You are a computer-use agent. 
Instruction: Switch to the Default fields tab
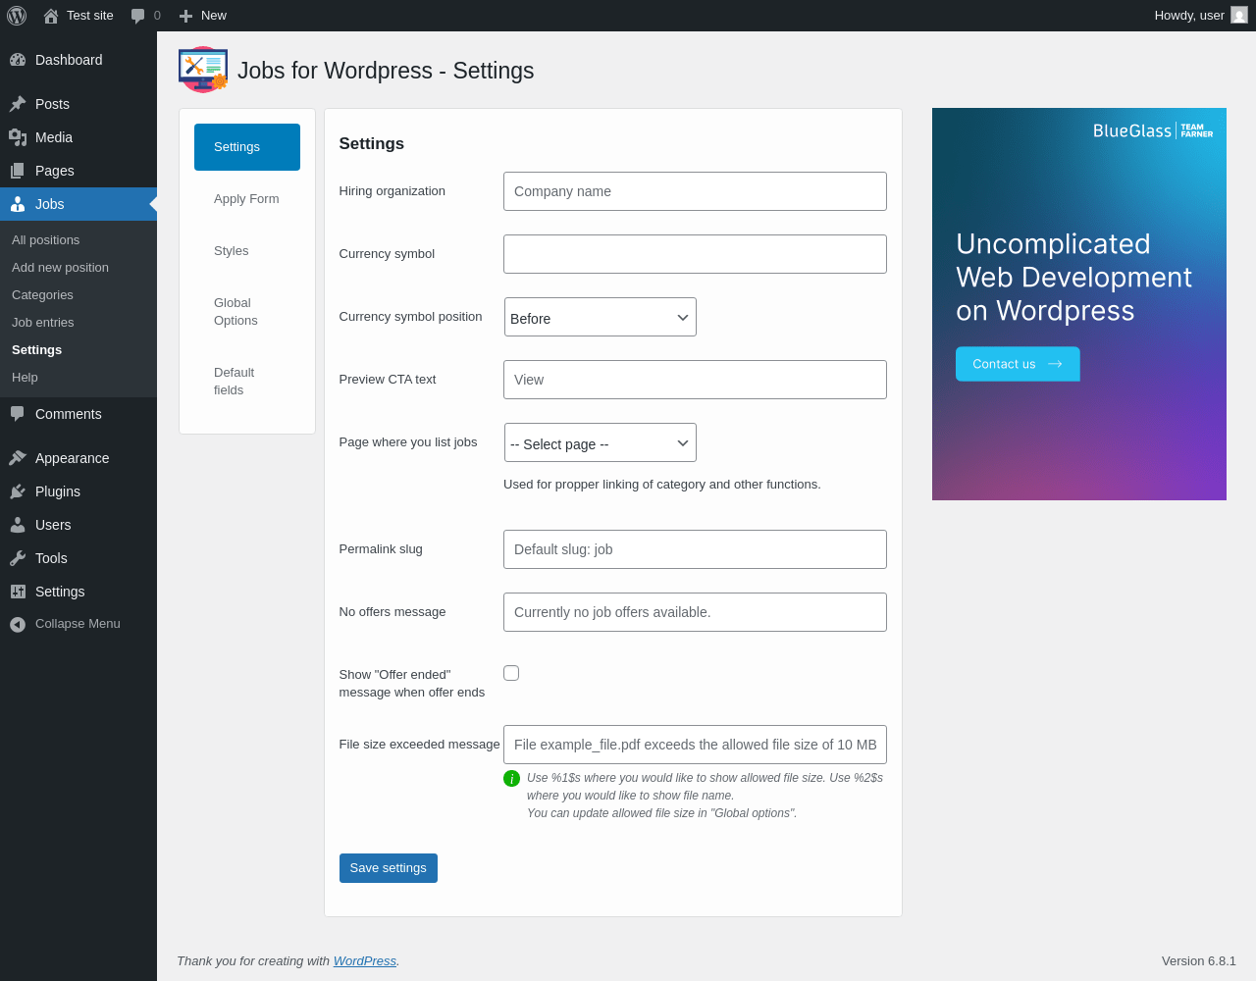(x=247, y=382)
